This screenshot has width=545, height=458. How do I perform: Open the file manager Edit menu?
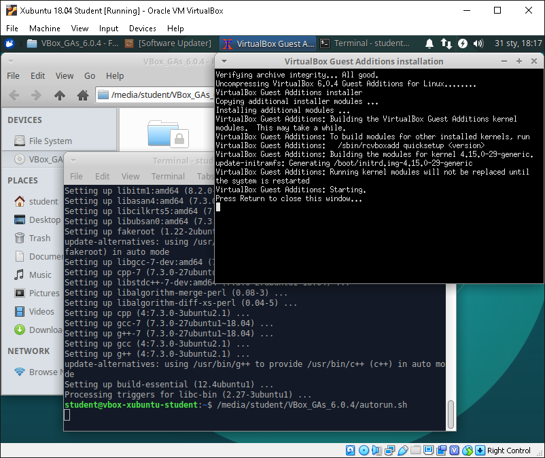[x=37, y=75]
